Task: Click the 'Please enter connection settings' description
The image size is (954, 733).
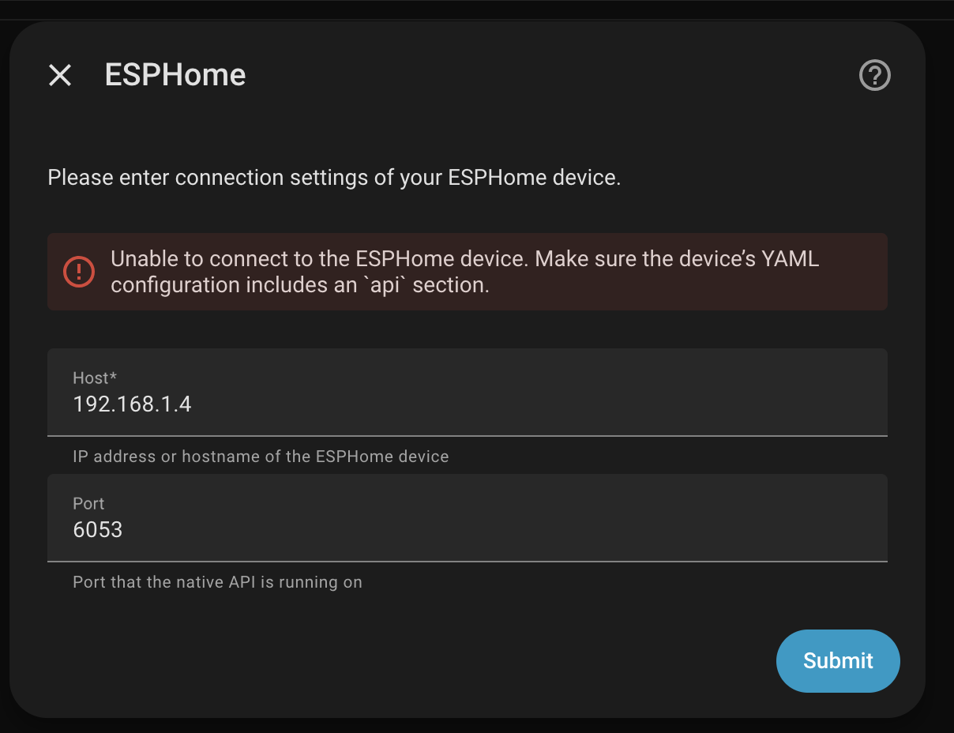Action: [x=334, y=178]
